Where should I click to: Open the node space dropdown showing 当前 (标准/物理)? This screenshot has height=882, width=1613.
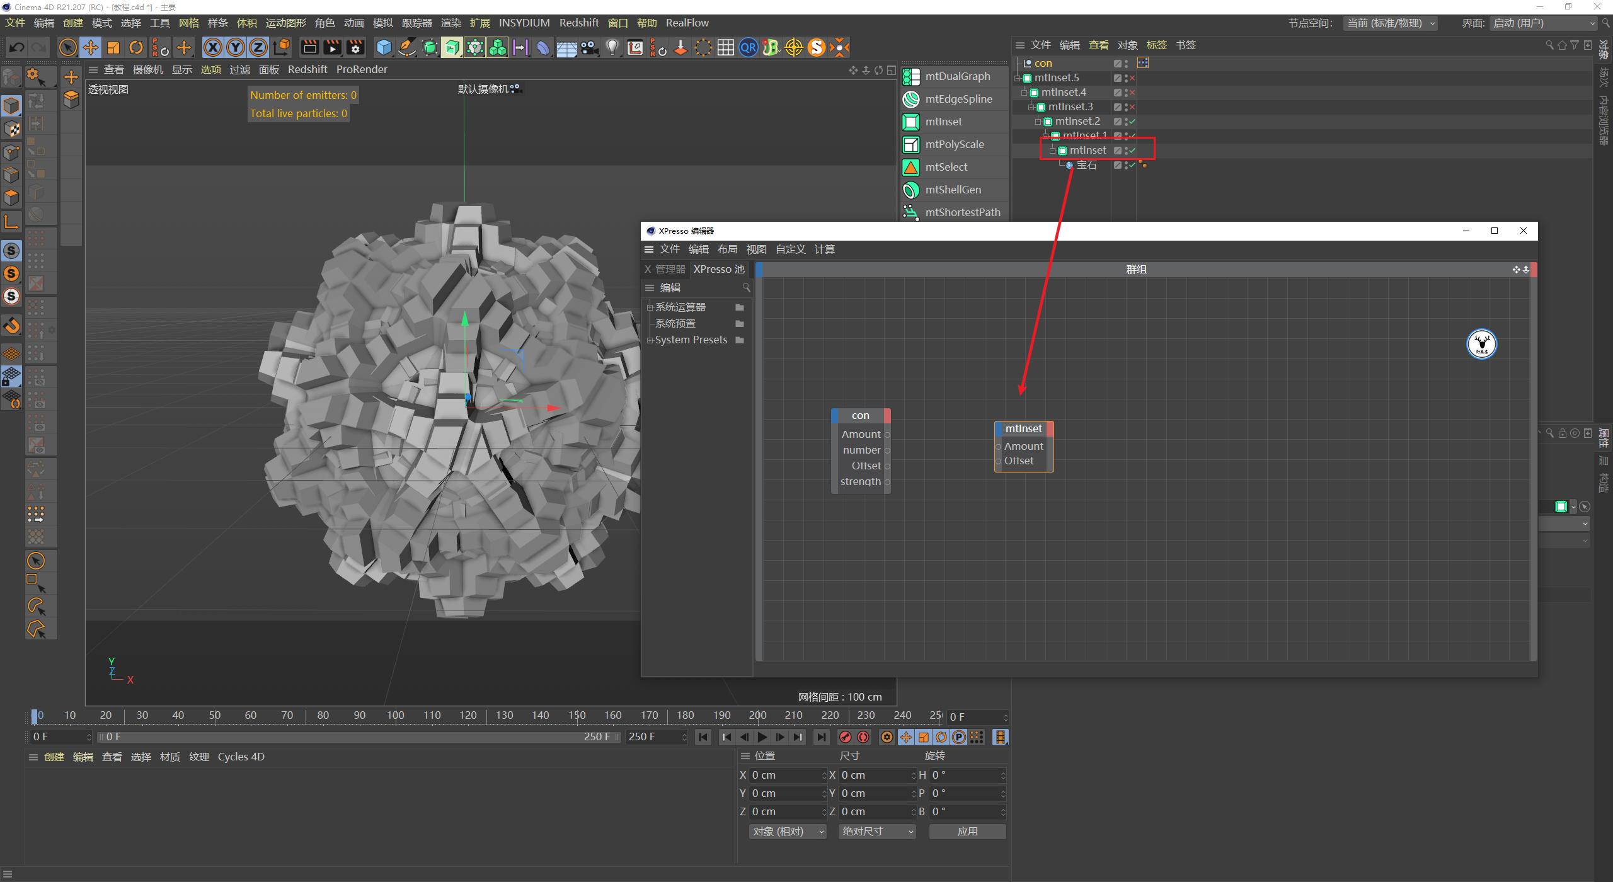click(x=1390, y=23)
